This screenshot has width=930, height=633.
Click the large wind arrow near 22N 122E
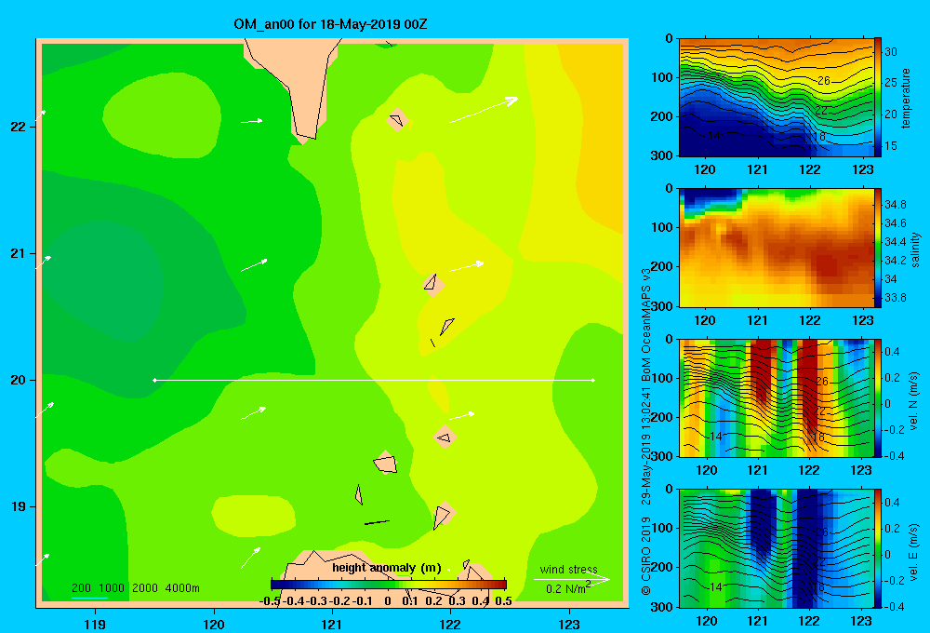[x=484, y=110]
